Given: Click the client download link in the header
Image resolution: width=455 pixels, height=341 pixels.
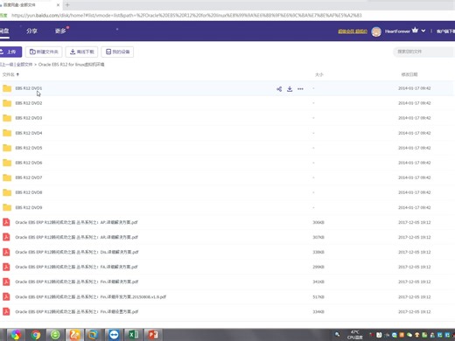Looking at the screenshot, I should [445, 31].
